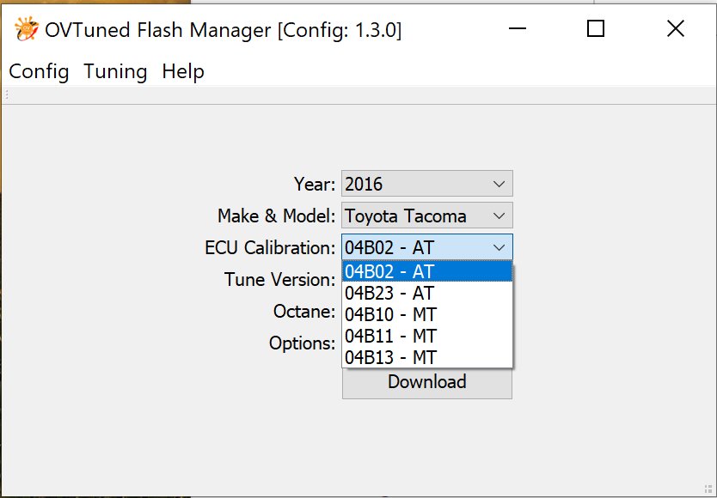Open the Help menu
This screenshot has height=498, width=717.
pyautogui.click(x=183, y=72)
